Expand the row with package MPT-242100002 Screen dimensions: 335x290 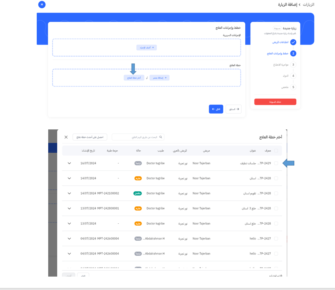pyautogui.click(x=70, y=193)
